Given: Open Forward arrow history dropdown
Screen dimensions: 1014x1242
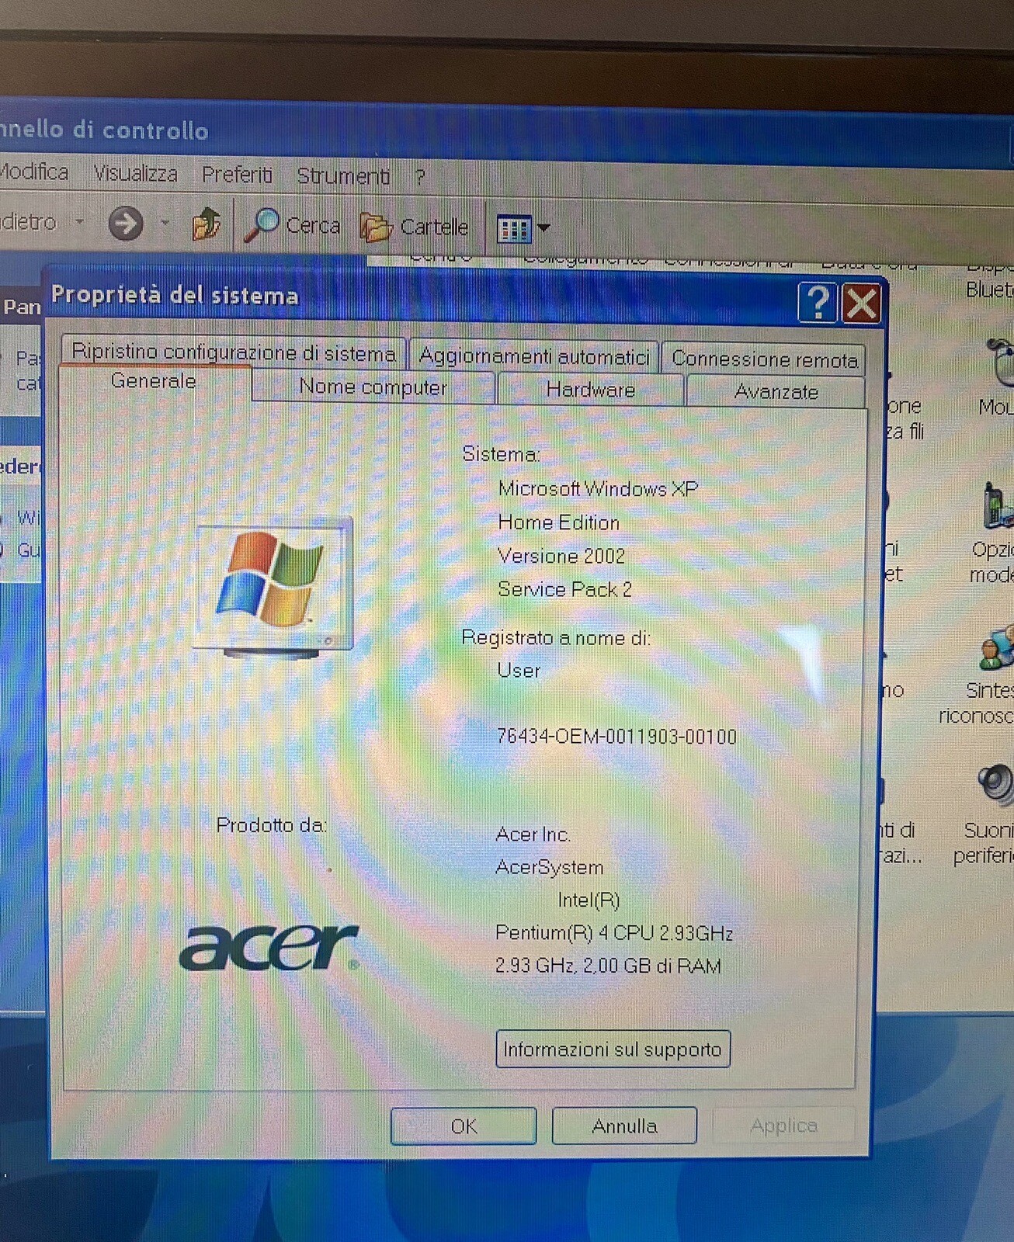Looking at the screenshot, I should (x=165, y=224).
